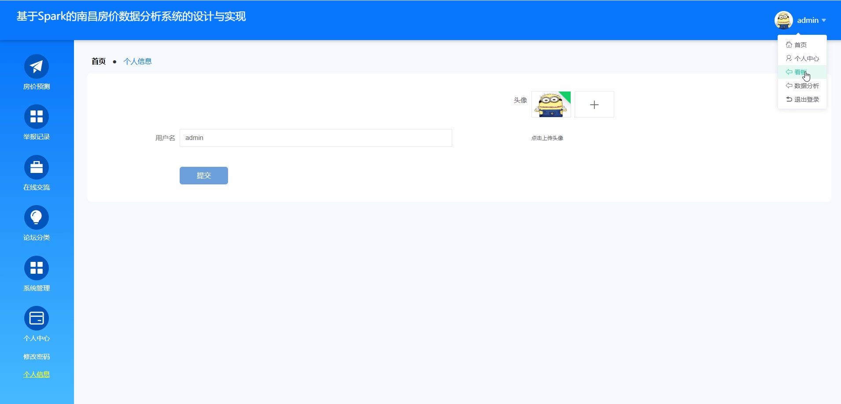Submit the form with 提交 button

coord(204,176)
